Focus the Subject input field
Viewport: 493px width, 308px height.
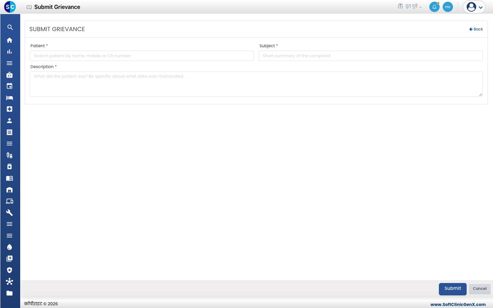[x=371, y=56]
